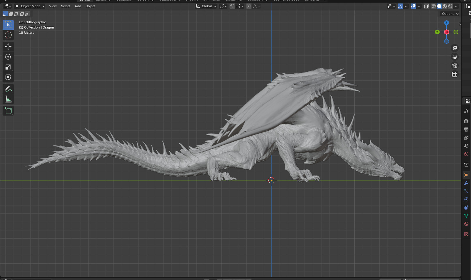Image resolution: width=471 pixels, height=280 pixels.
Task: Open the Physics properties tab
Action: click(466, 199)
